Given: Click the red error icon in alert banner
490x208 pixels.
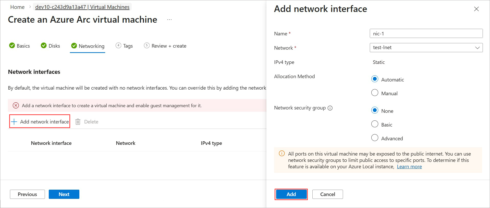Looking at the screenshot, I should (x=16, y=105).
